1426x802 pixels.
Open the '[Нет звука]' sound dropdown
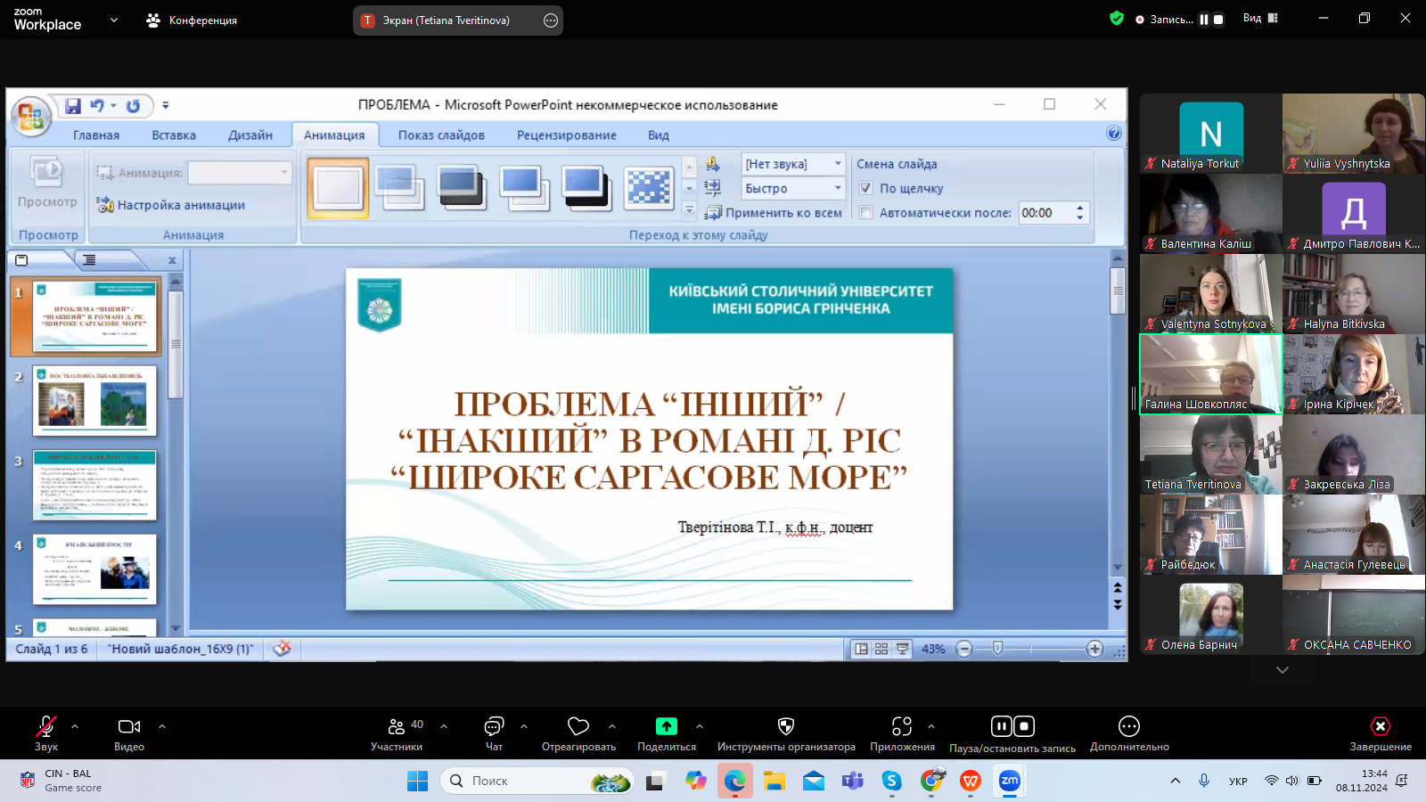[x=793, y=164]
